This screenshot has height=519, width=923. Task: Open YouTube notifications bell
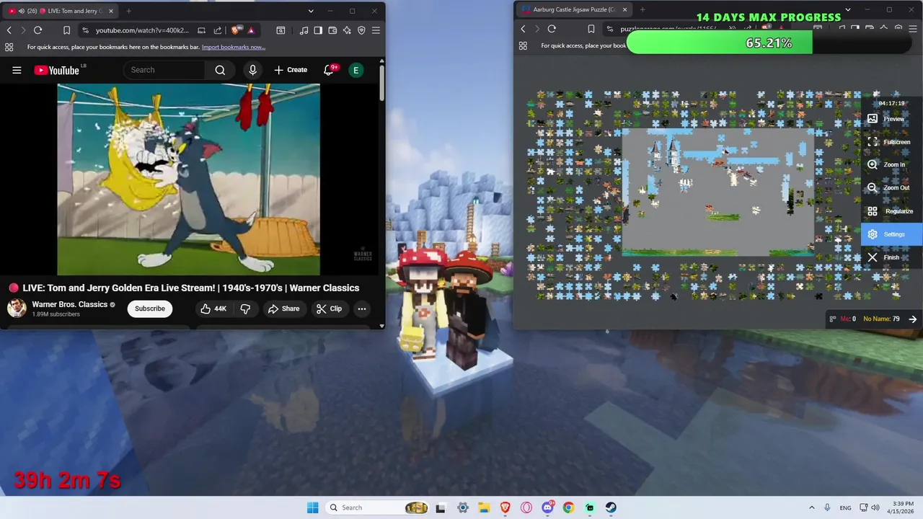pyautogui.click(x=329, y=70)
